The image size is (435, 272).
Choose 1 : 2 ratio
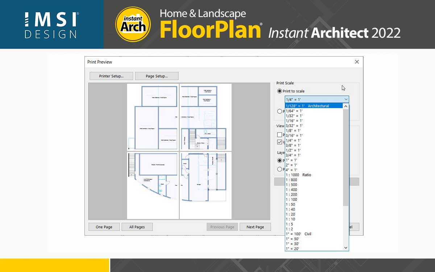pyautogui.click(x=314, y=229)
